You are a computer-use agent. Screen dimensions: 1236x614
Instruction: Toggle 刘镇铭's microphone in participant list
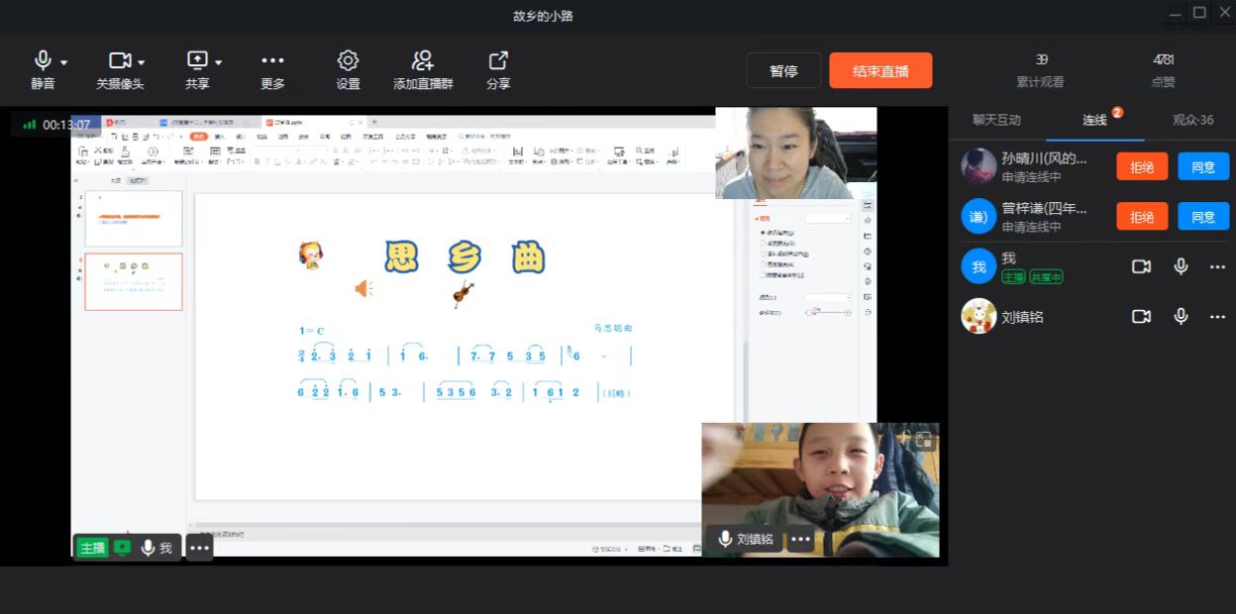1181,316
